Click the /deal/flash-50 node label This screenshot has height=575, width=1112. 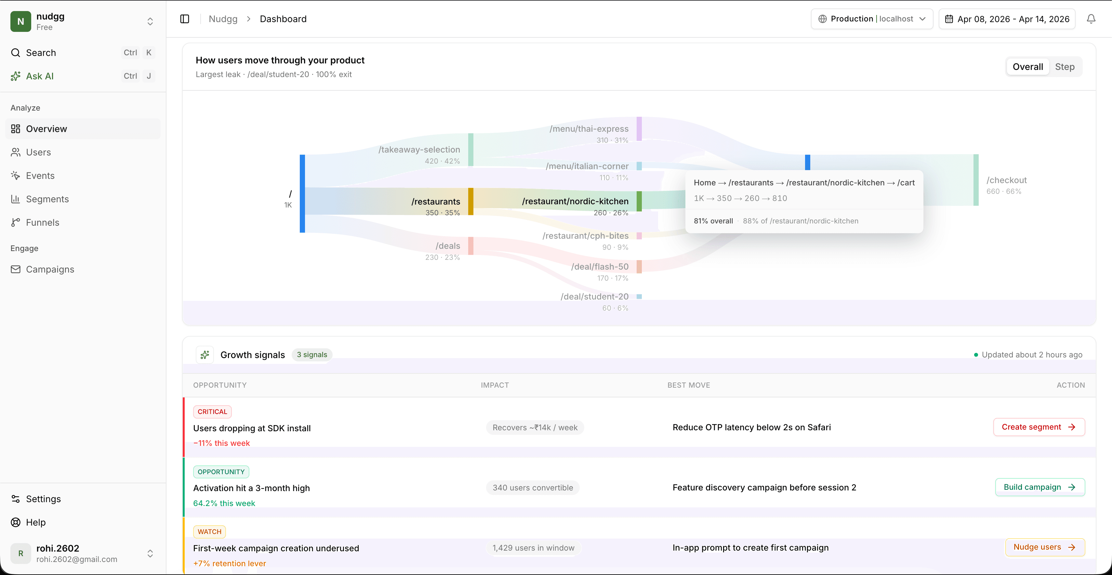pos(600,266)
